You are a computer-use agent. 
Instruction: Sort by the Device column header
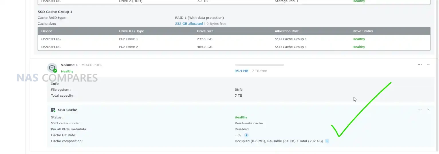point(47,31)
